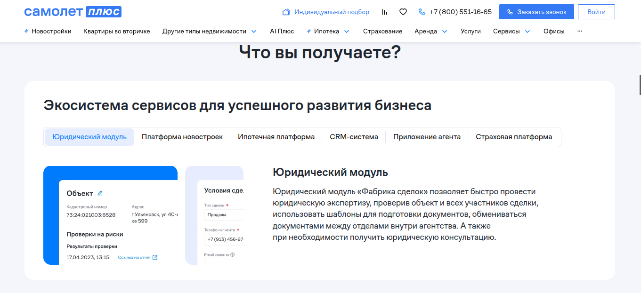Click the house icon for Индивидуальный подбор
Viewport: 641px width, 293px height.
286,12
